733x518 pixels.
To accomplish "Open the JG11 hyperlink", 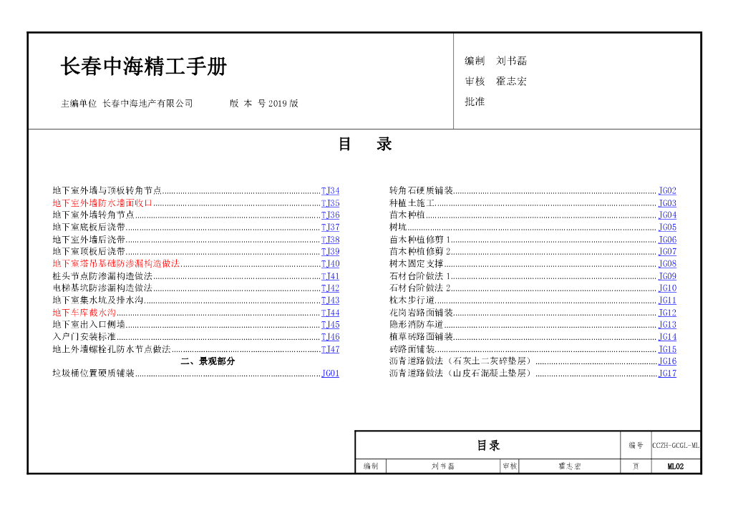I will 667,300.
